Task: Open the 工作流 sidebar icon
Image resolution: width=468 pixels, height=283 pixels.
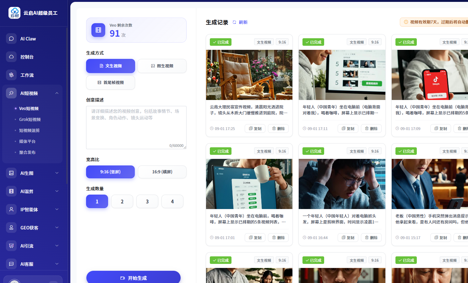Action: tap(11, 75)
